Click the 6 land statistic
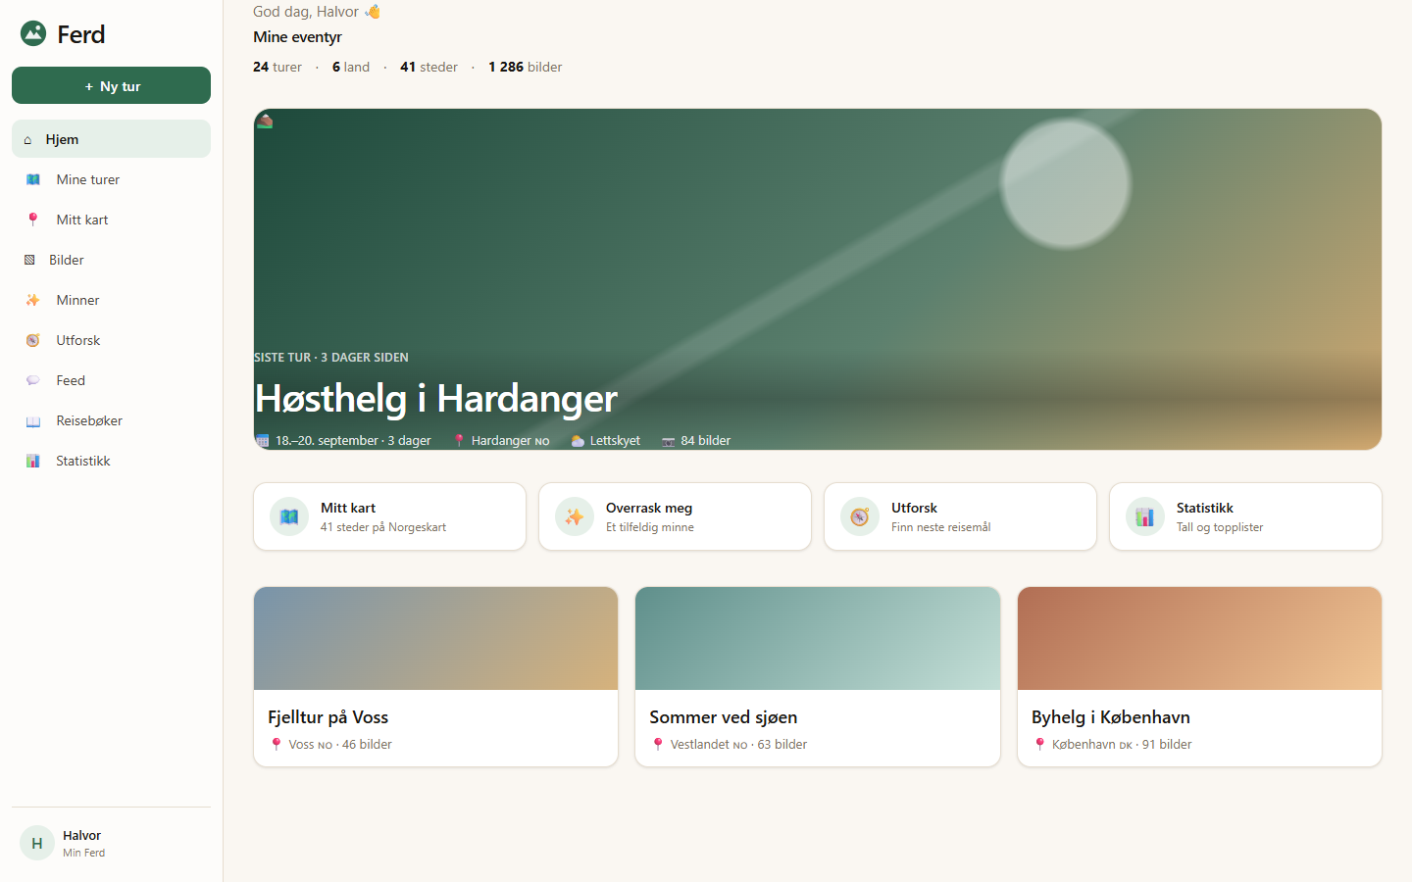The image size is (1412, 882). pyautogui.click(x=351, y=67)
